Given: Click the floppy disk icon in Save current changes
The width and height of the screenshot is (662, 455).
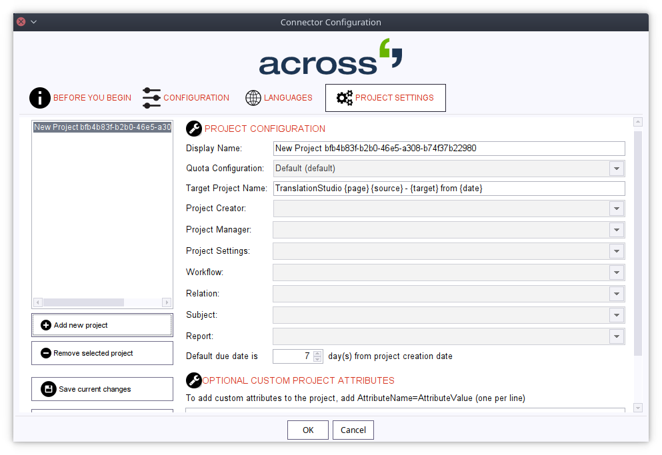Looking at the screenshot, I should click(48, 389).
